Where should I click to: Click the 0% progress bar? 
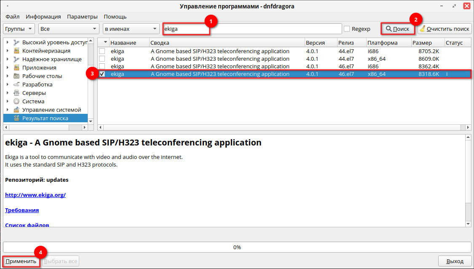237,247
